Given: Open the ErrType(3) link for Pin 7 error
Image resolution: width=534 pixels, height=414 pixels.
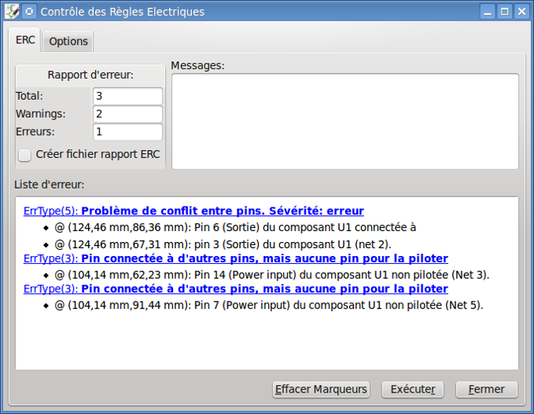Looking at the screenshot, I should tap(236, 289).
